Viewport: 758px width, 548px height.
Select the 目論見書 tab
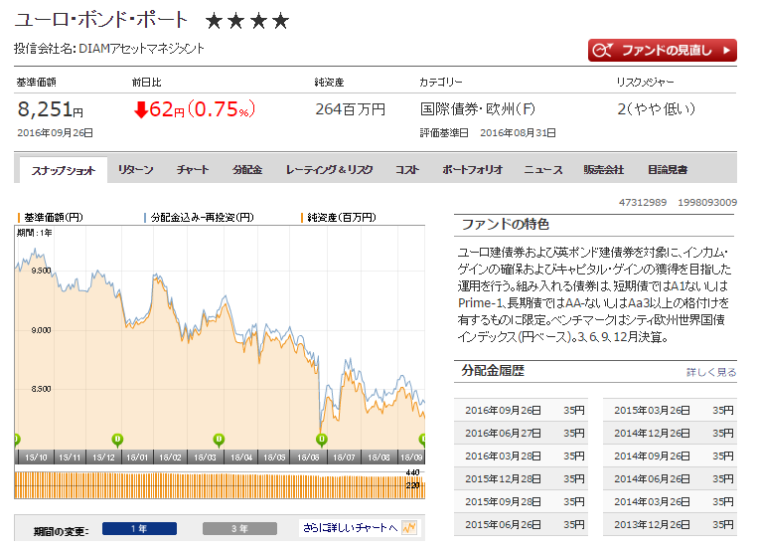click(x=668, y=169)
